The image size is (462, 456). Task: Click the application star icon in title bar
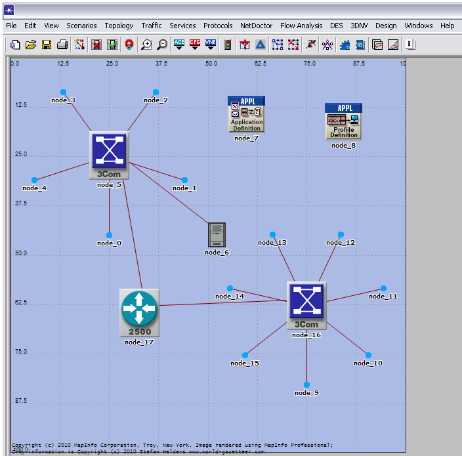pyautogui.click(x=9, y=10)
